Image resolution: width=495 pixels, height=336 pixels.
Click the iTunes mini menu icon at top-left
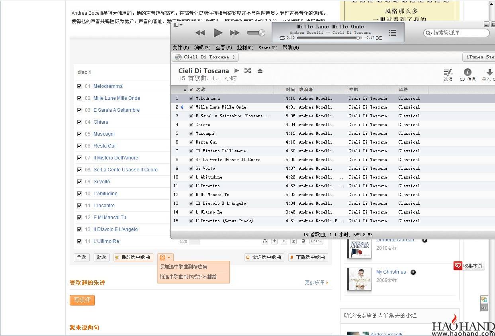[178, 25]
